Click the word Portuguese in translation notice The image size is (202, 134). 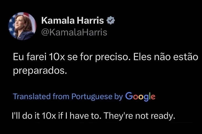click(x=92, y=97)
